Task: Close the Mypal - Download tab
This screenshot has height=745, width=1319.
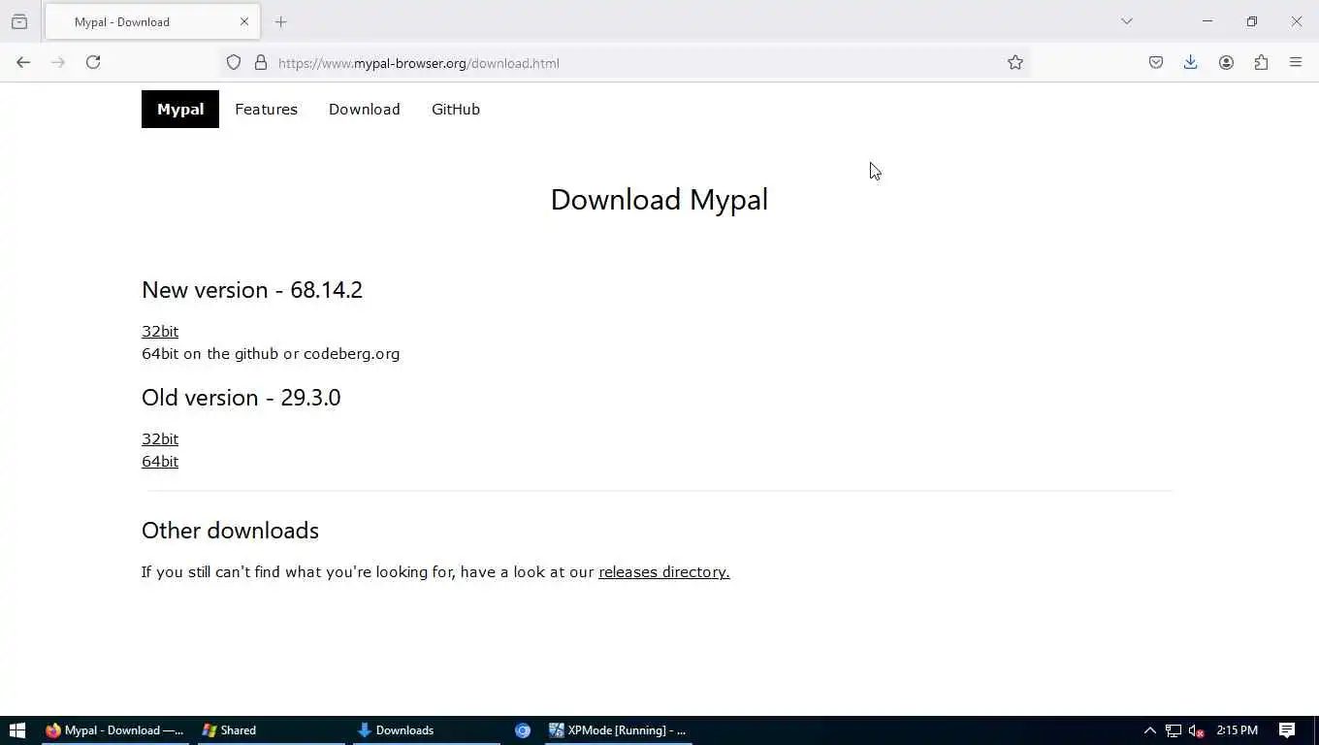Action: tap(244, 21)
